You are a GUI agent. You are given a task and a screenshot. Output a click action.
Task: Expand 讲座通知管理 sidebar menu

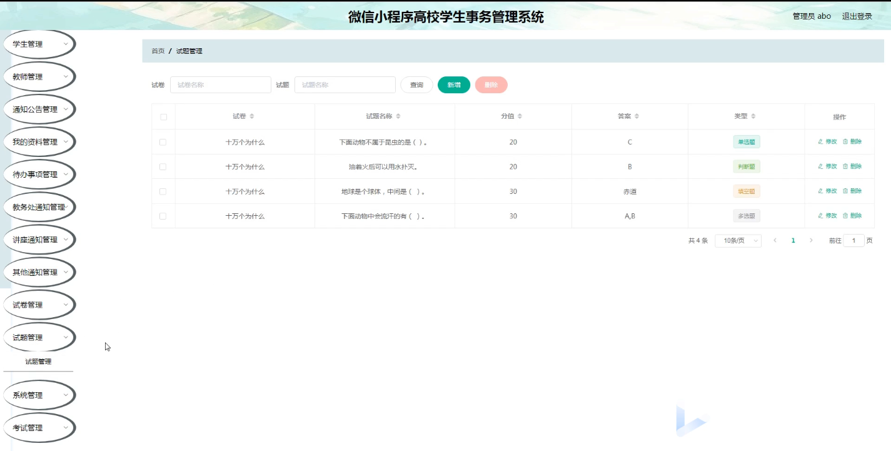pyautogui.click(x=39, y=240)
